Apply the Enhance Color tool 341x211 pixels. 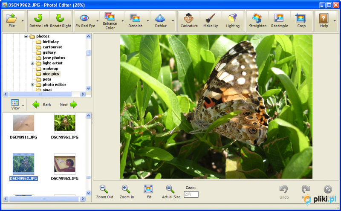click(110, 20)
